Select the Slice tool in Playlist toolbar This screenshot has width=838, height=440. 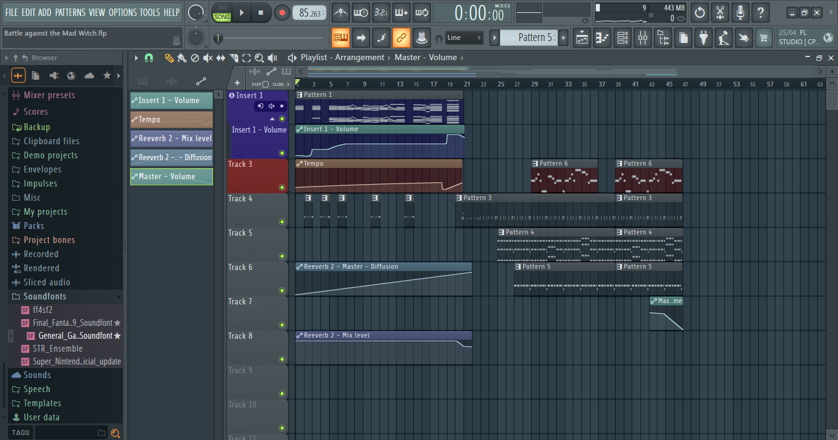click(x=233, y=58)
